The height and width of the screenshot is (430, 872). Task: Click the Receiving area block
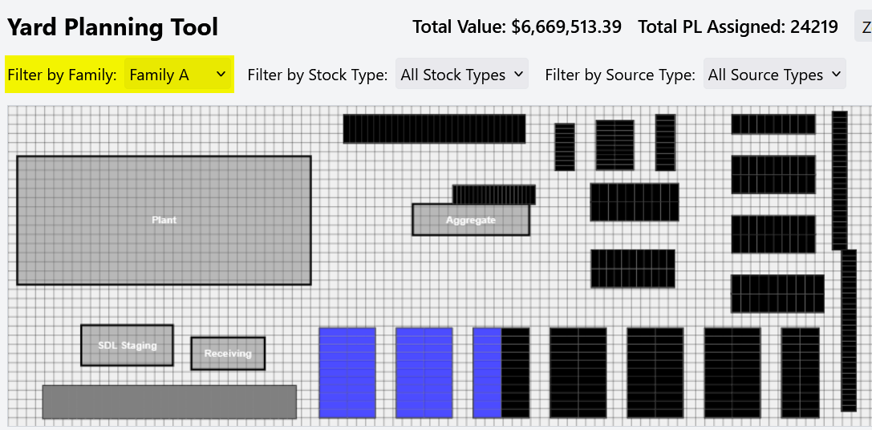pyautogui.click(x=228, y=353)
